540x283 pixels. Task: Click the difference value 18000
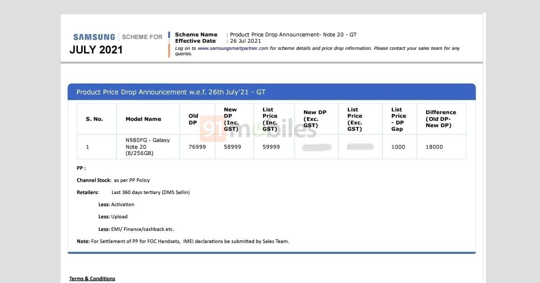click(434, 147)
